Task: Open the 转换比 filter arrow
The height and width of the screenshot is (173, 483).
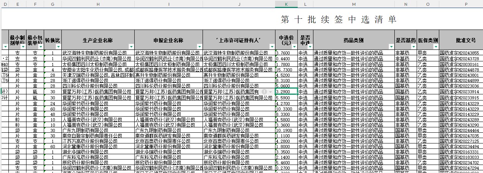Action: click(58, 46)
